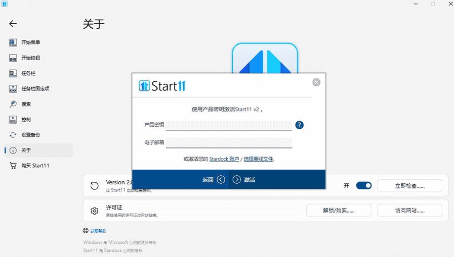Click the Start11 logo in dialog header

(x=162, y=86)
